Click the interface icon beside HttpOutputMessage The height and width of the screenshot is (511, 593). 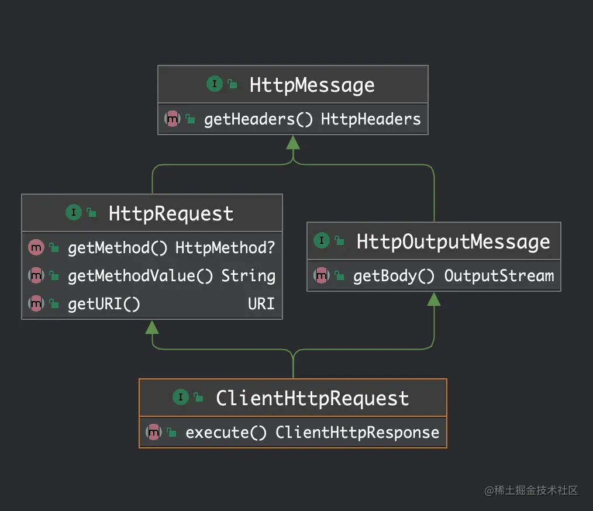point(322,240)
